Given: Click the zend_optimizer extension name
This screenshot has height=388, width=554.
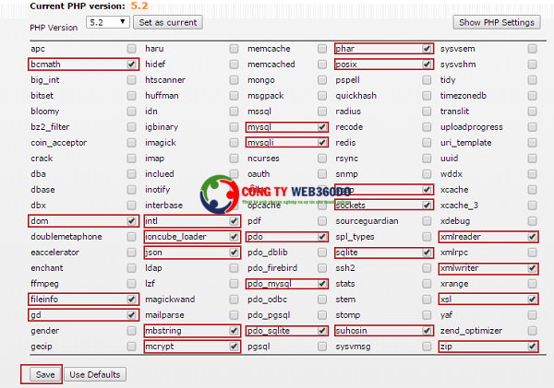Looking at the screenshot, I should [471, 331].
